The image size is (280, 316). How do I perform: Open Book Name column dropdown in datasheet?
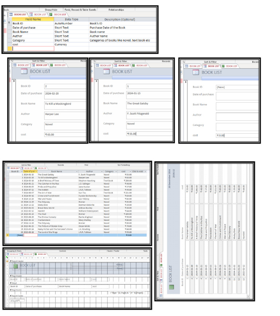click(x=77, y=172)
